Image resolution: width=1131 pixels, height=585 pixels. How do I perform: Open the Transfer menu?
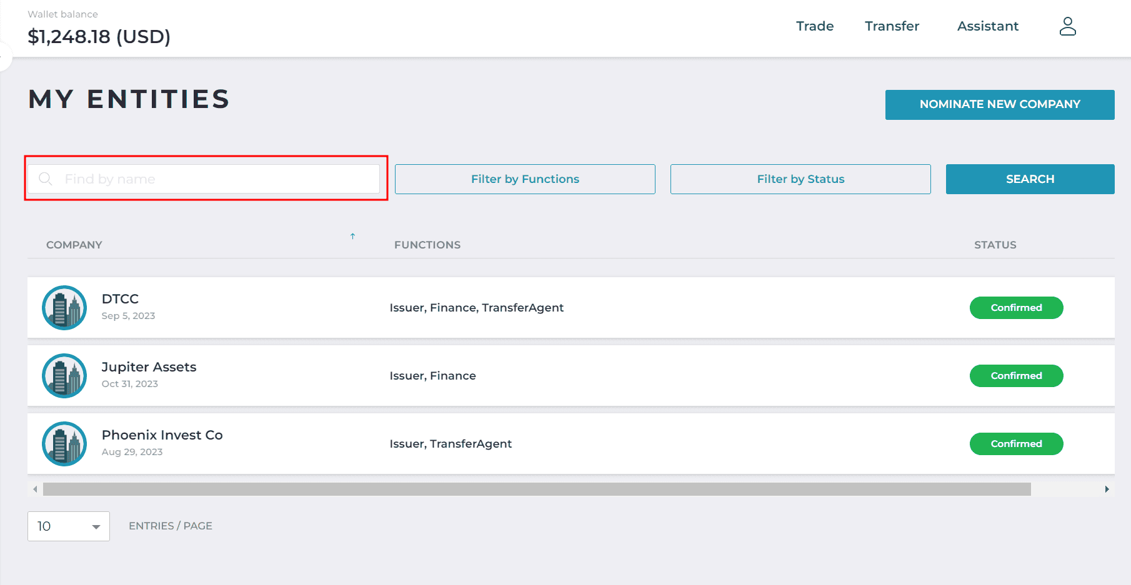pyautogui.click(x=892, y=26)
